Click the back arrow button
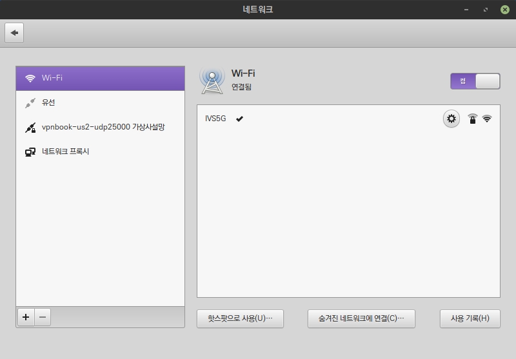Screen dimensions: 516x359 [x=14, y=33]
